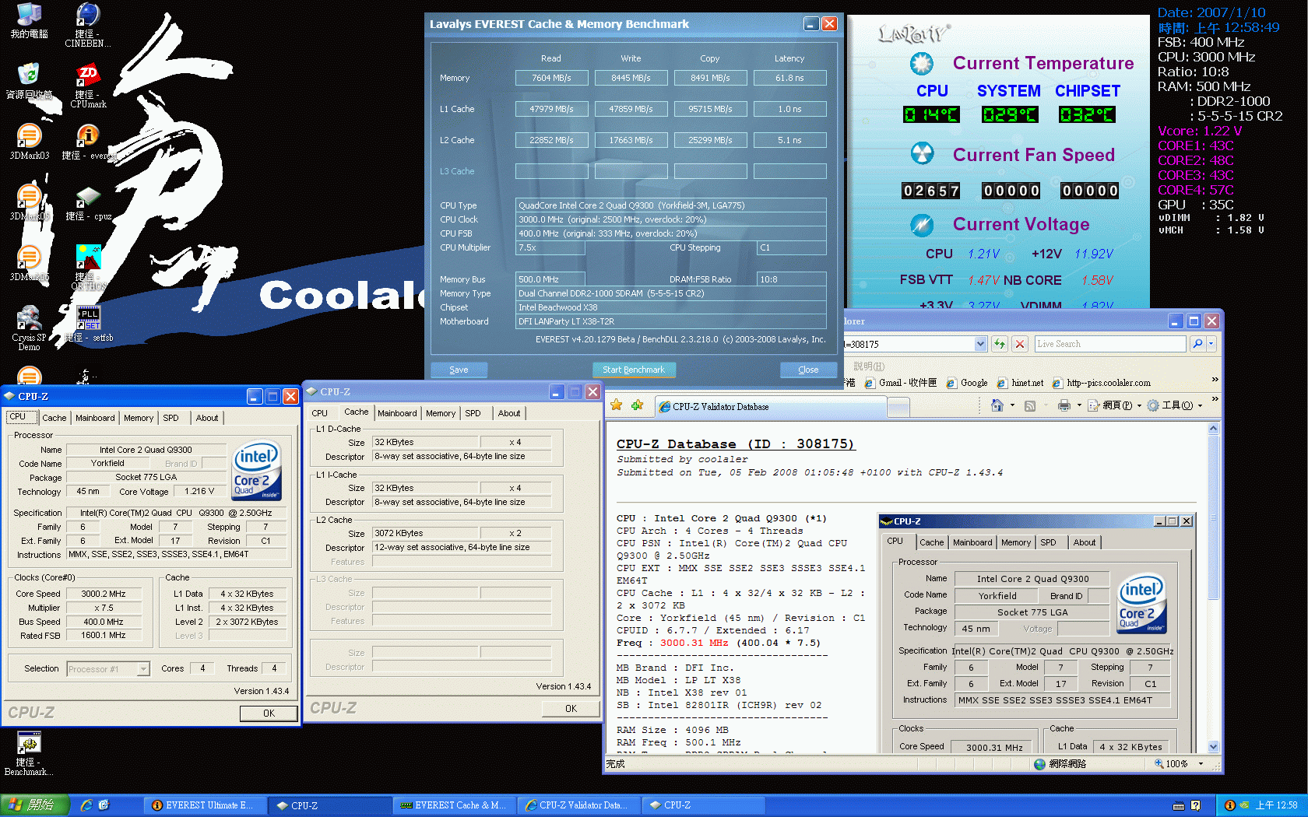The image size is (1308, 817).
Task: Click the browser new tab button
Action: (x=898, y=407)
